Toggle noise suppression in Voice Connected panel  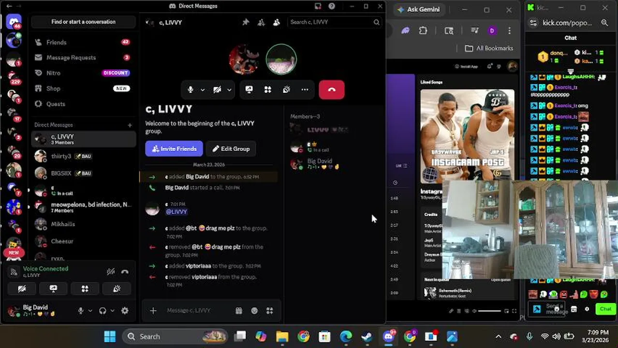tap(111, 272)
